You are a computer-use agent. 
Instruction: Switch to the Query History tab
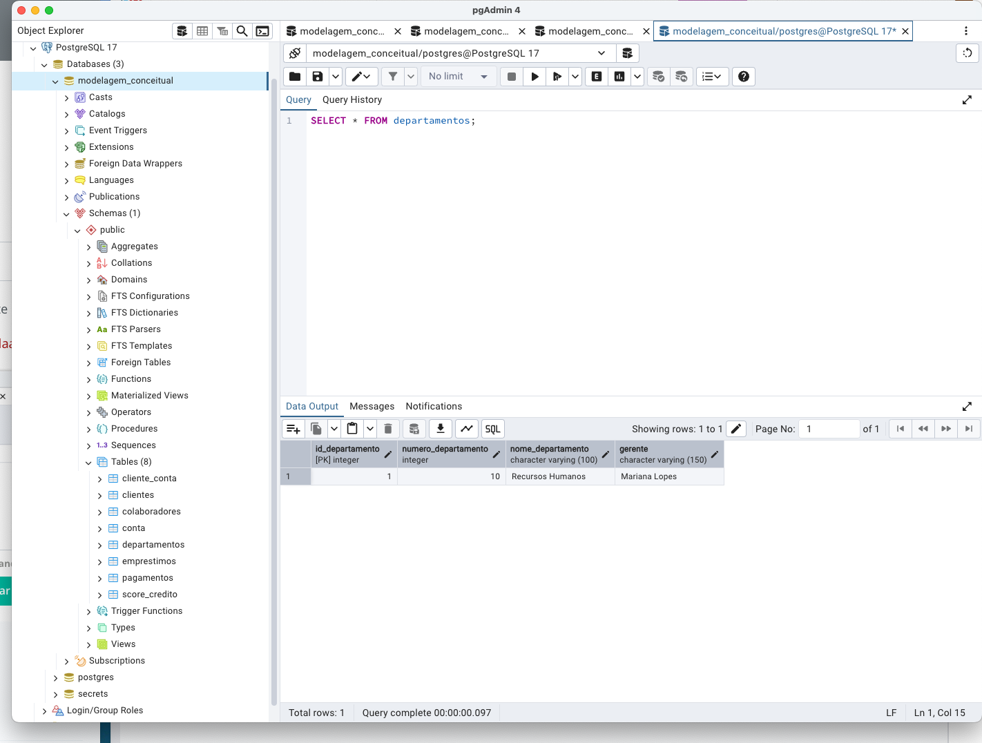(x=352, y=99)
